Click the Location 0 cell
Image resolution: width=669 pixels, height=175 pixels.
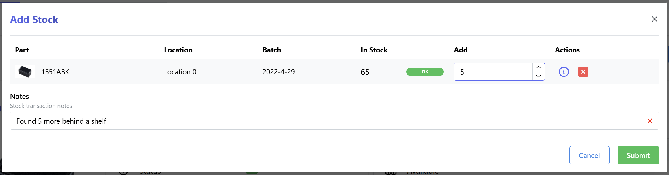pyautogui.click(x=180, y=72)
